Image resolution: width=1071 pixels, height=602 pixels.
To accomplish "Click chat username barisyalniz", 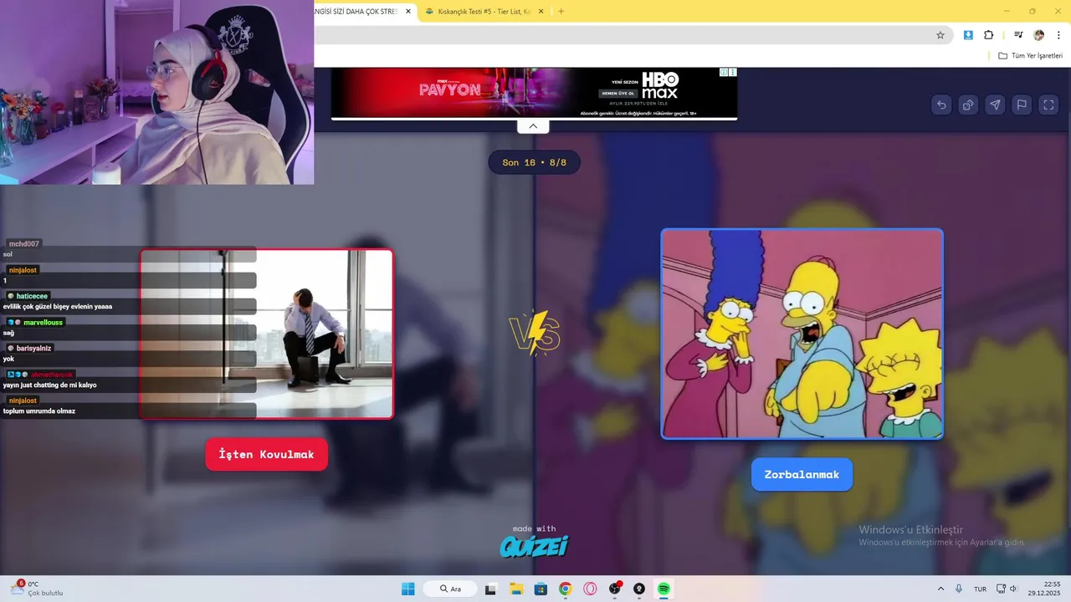I will [33, 348].
